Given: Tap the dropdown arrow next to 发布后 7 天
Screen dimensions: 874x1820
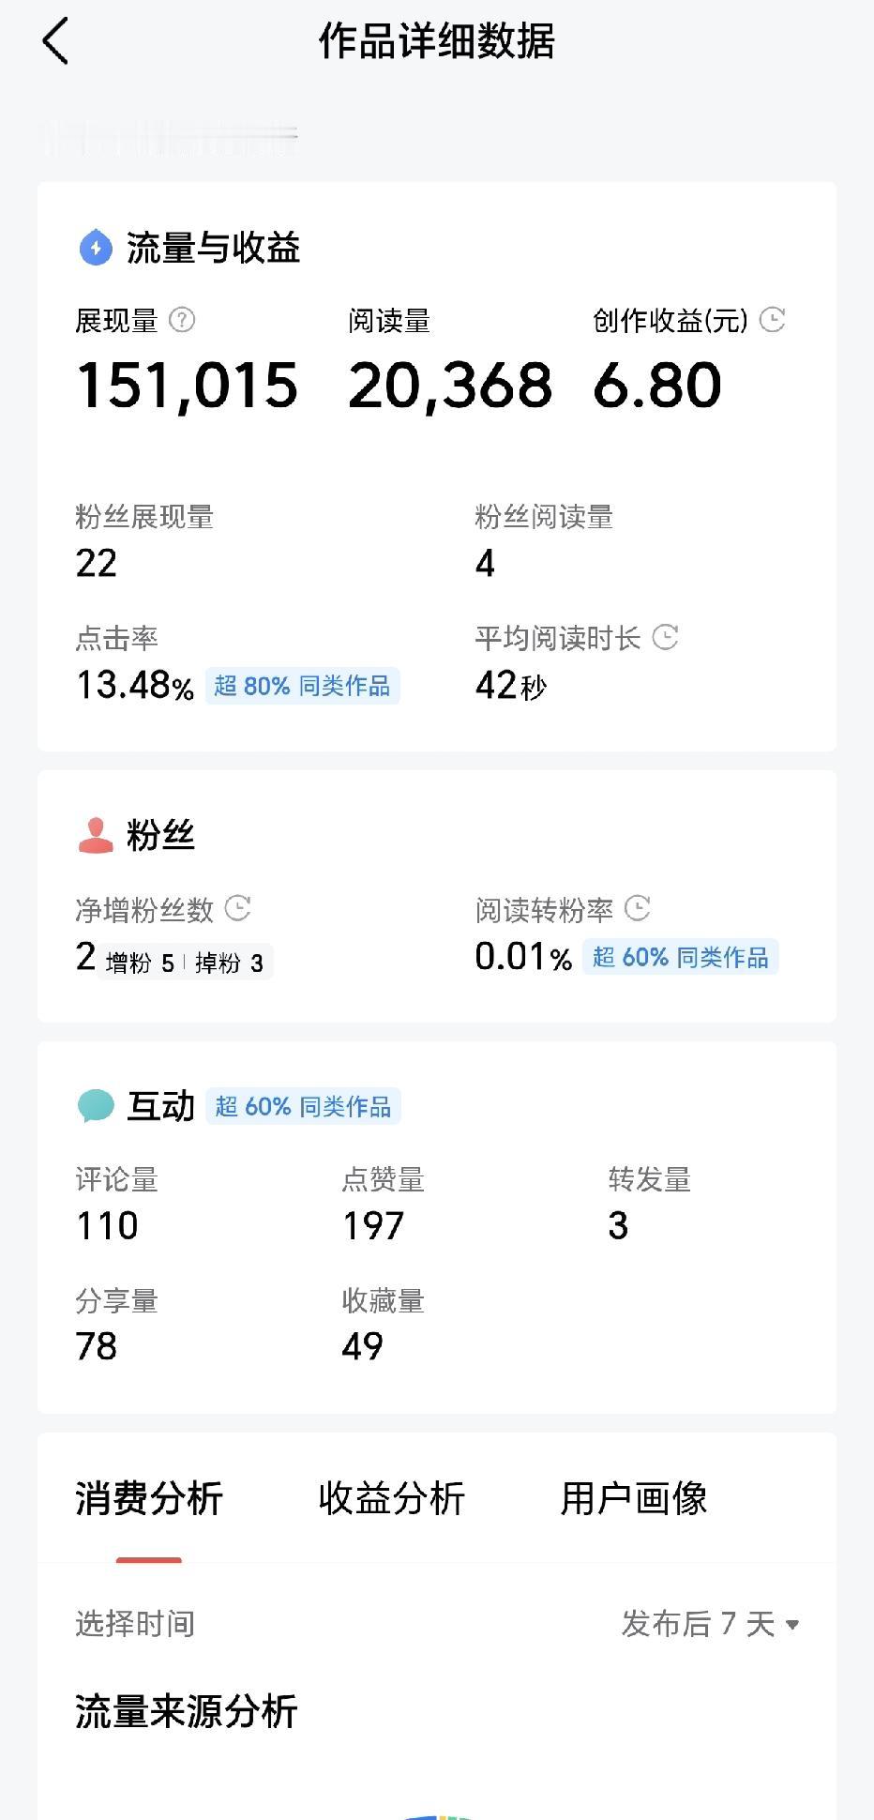Looking at the screenshot, I should pyautogui.click(x=792, y=1625).
